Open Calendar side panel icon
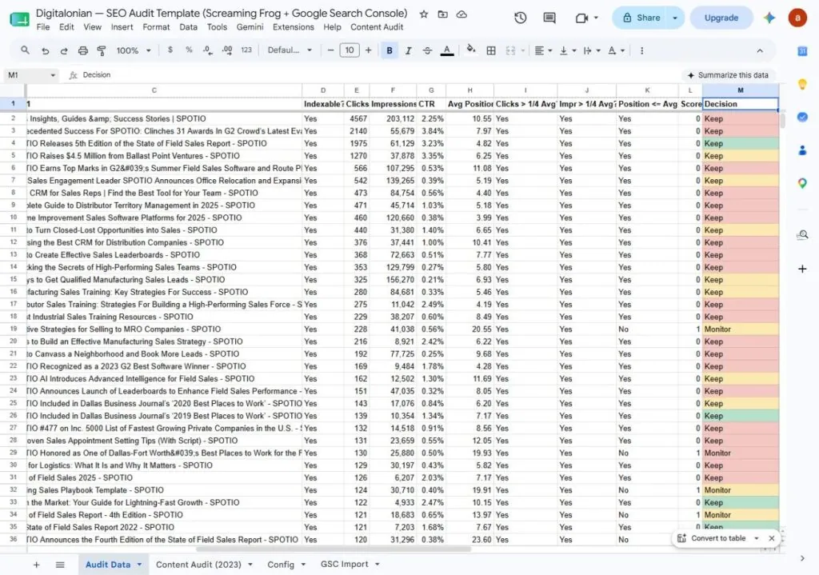The image size is (819, 575). point(802,51)
